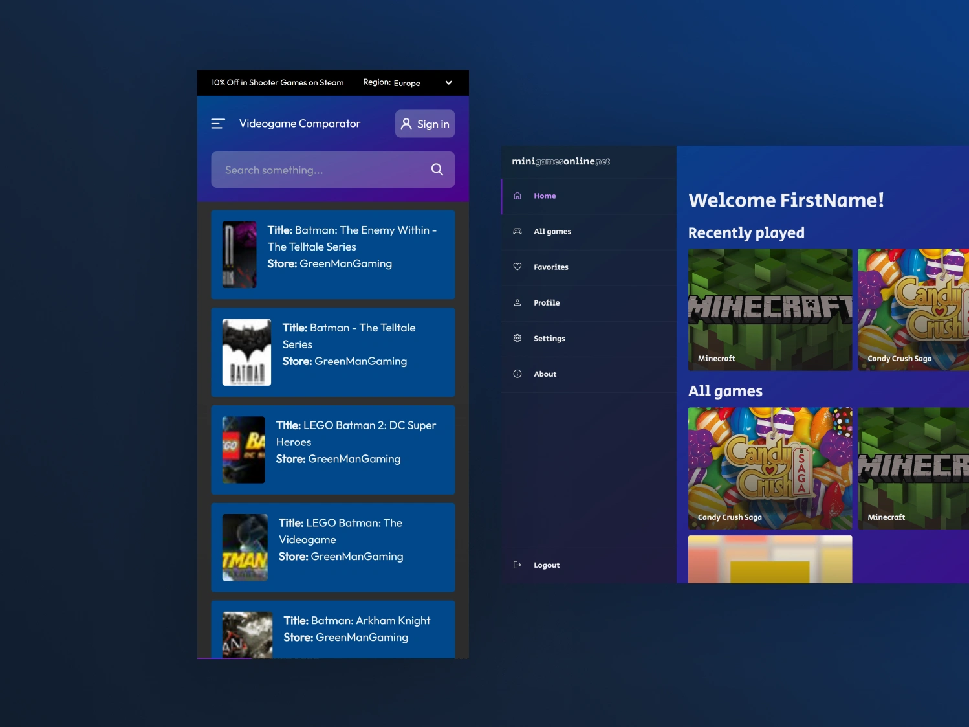Click the 'Region:' label
The image size is (969, 727).
376,82
